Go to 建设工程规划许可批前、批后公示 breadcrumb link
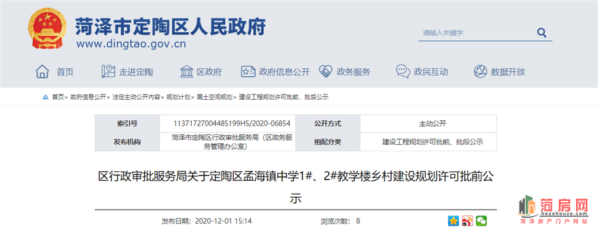598x227 pixels. [283, 97]
